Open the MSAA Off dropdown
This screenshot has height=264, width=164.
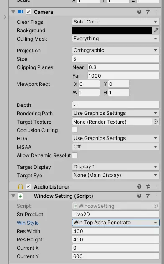pos(116,147)
